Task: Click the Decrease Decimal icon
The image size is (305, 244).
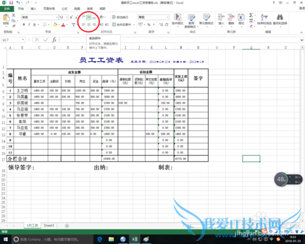Action: 167,24
